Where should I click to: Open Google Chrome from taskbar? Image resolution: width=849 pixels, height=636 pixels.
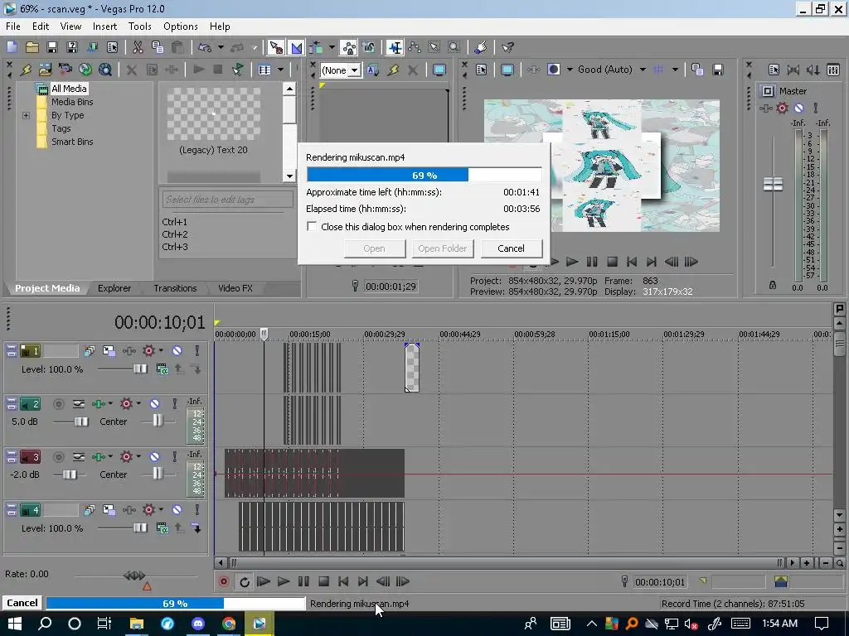click(229, 624)
